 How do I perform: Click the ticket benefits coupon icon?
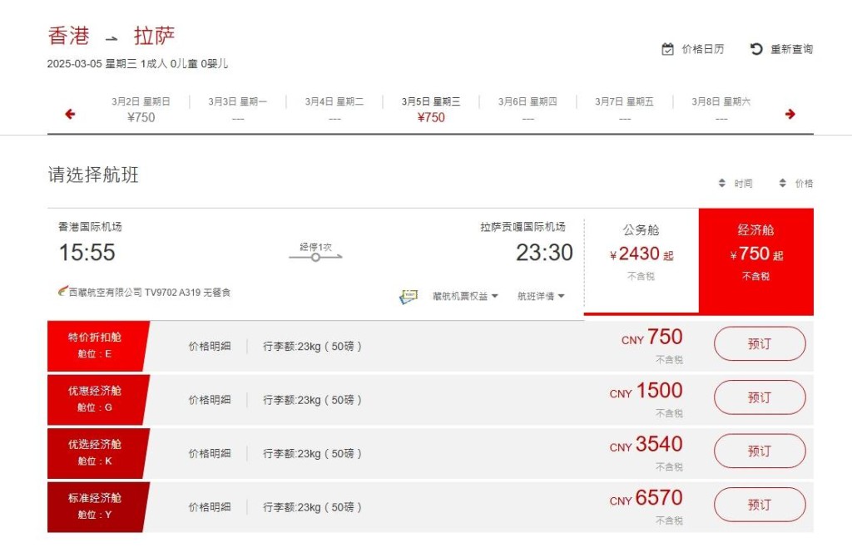pyautogui.click(x=409, y=297)
